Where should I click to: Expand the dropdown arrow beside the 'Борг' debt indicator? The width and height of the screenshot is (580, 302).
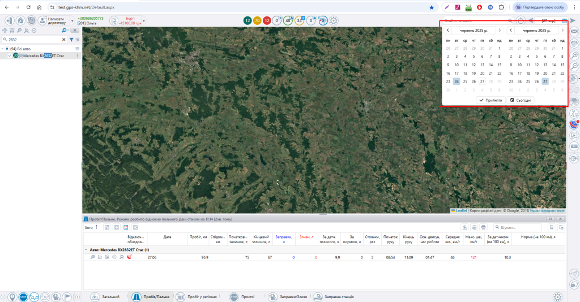pos(144,21)
